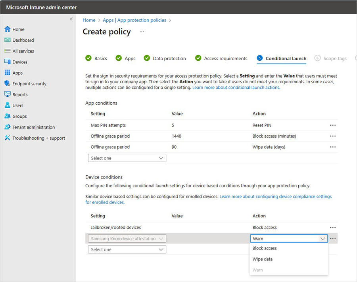Click the Apps grid icon in sidebar
This screenshot has width=357, height=282.
click(x=7, y=73)
